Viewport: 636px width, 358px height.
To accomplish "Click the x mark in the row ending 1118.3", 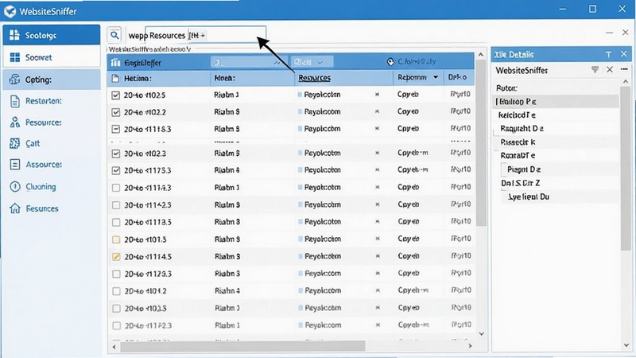I will [377, 129].
